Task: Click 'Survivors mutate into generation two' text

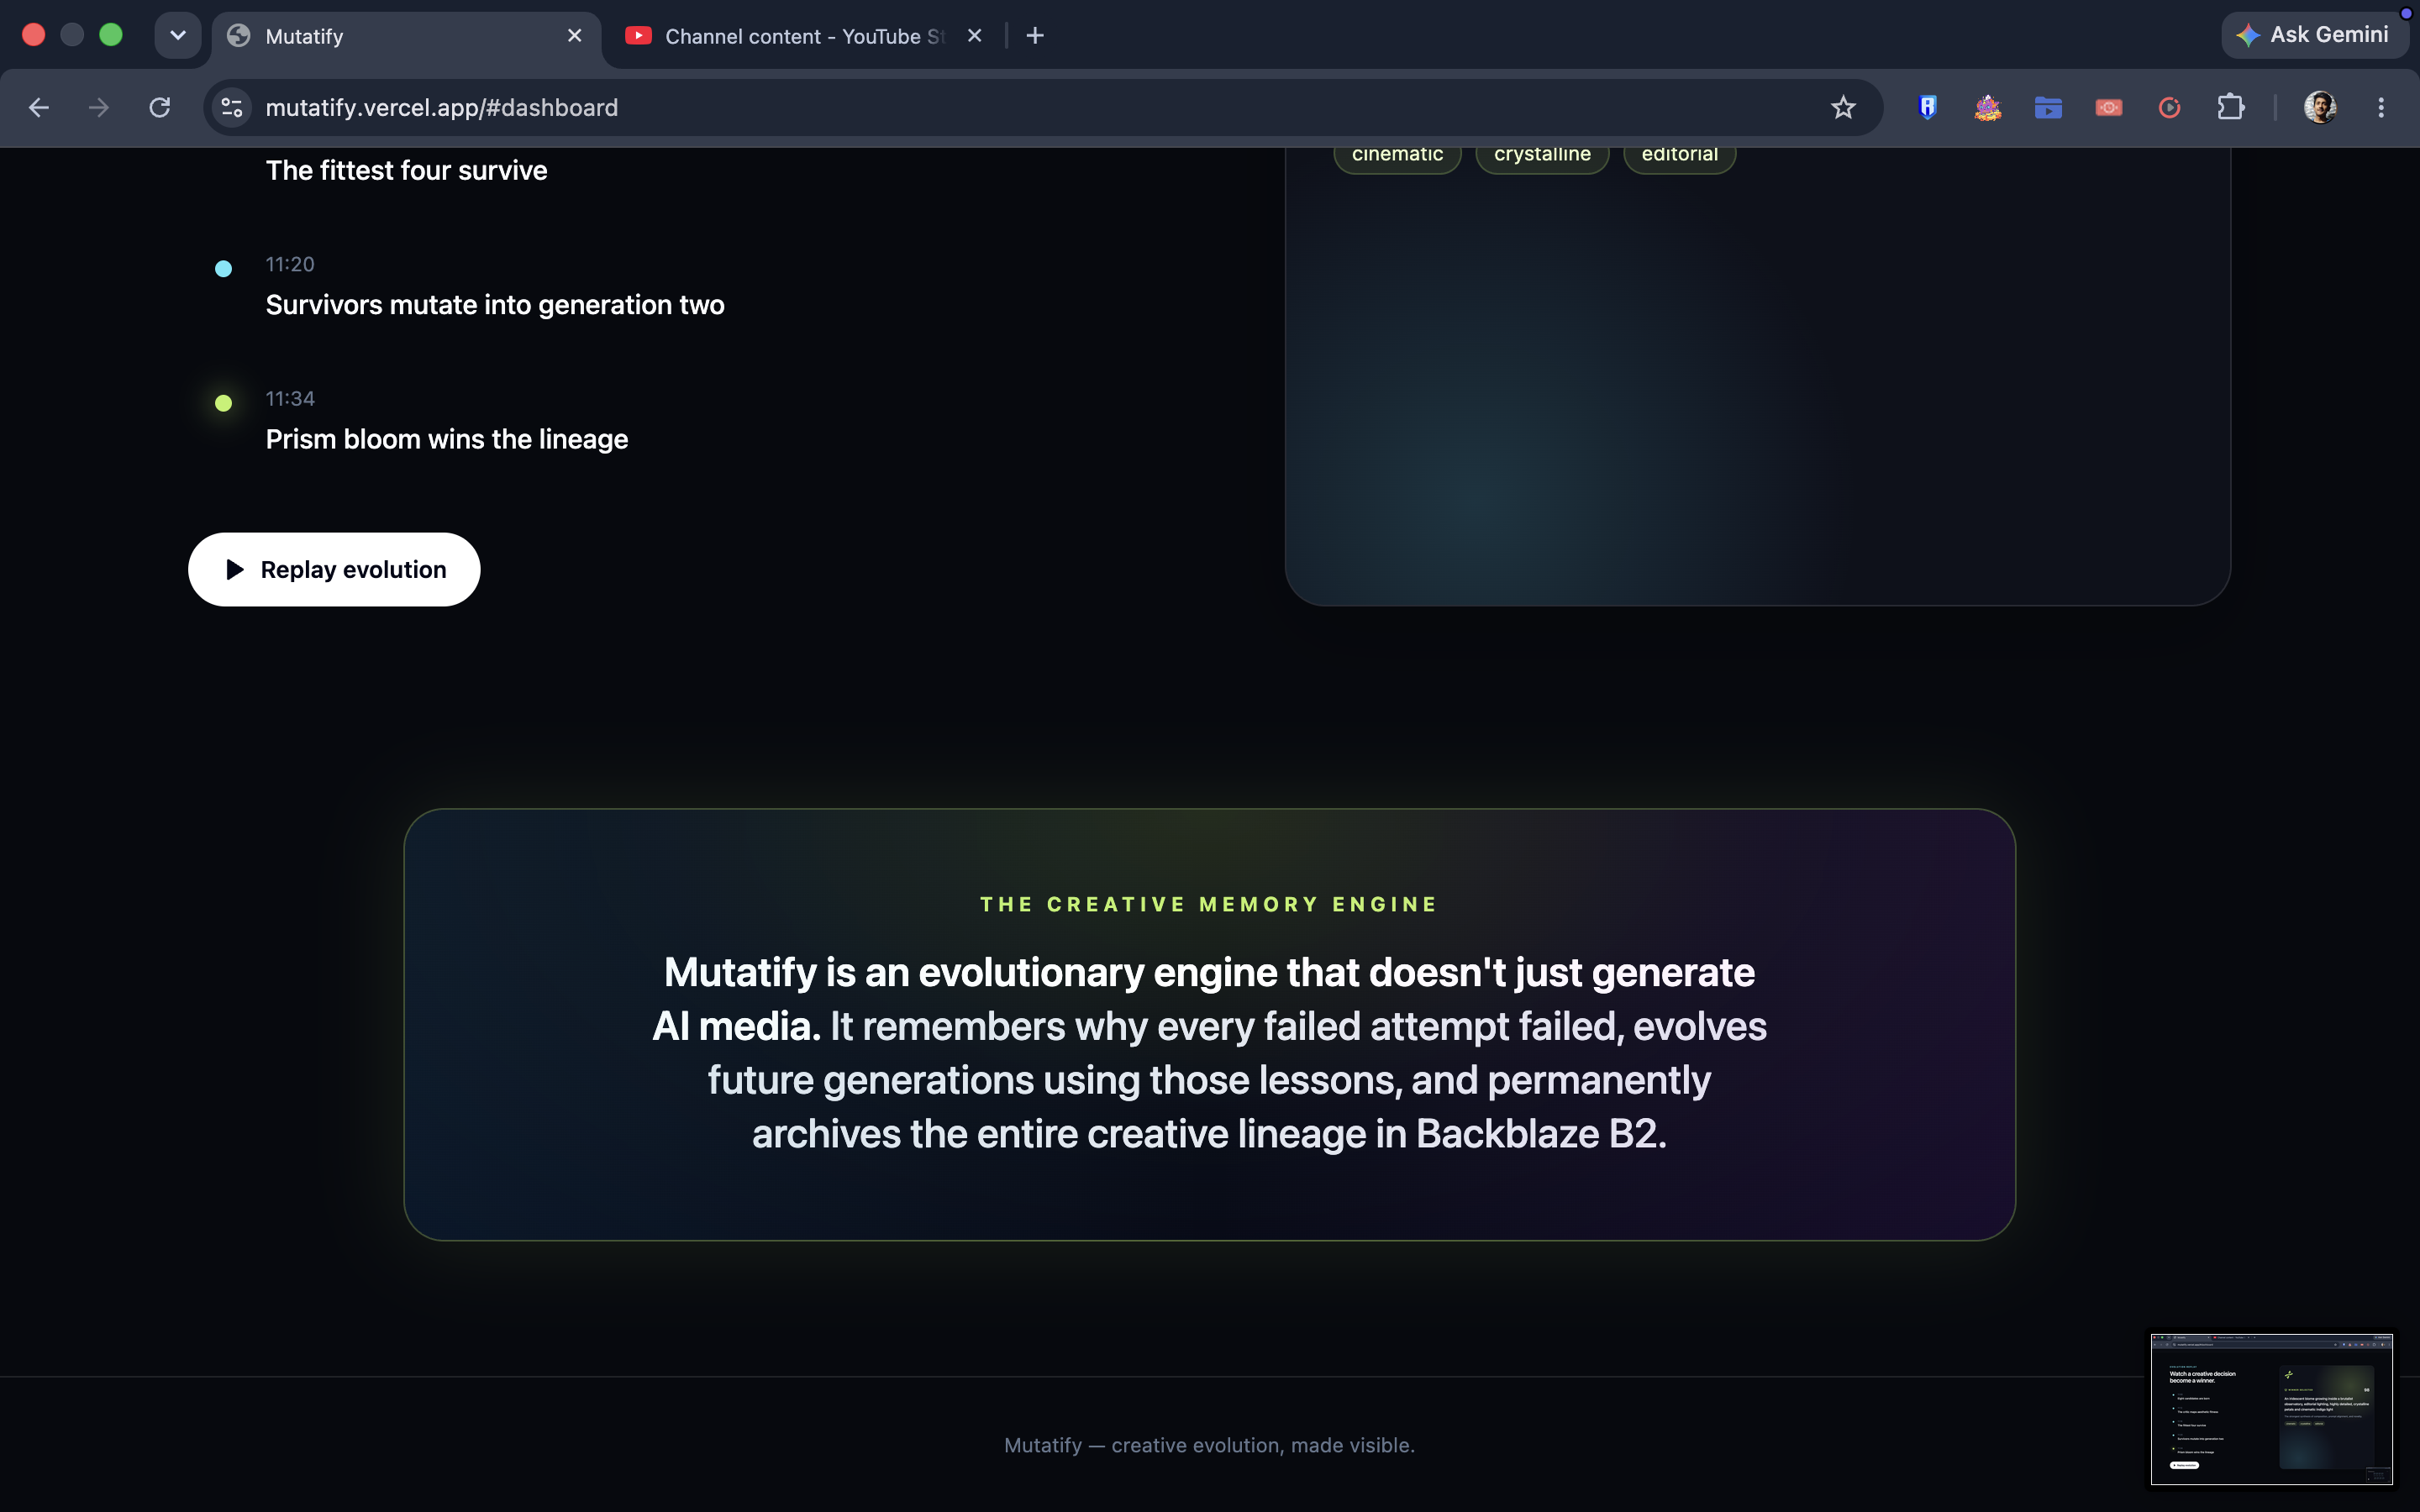Action: click(495, 305)
